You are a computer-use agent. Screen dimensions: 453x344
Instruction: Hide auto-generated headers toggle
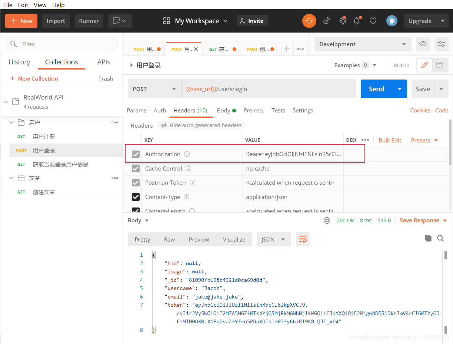[x=201, y=125]
